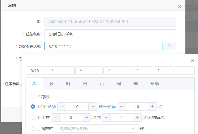
Task: Open the '帮助' help tab
Action: [x=155, y=83]
